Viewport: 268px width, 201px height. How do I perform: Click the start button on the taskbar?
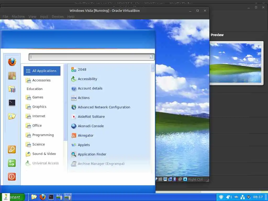pos(13,197)
